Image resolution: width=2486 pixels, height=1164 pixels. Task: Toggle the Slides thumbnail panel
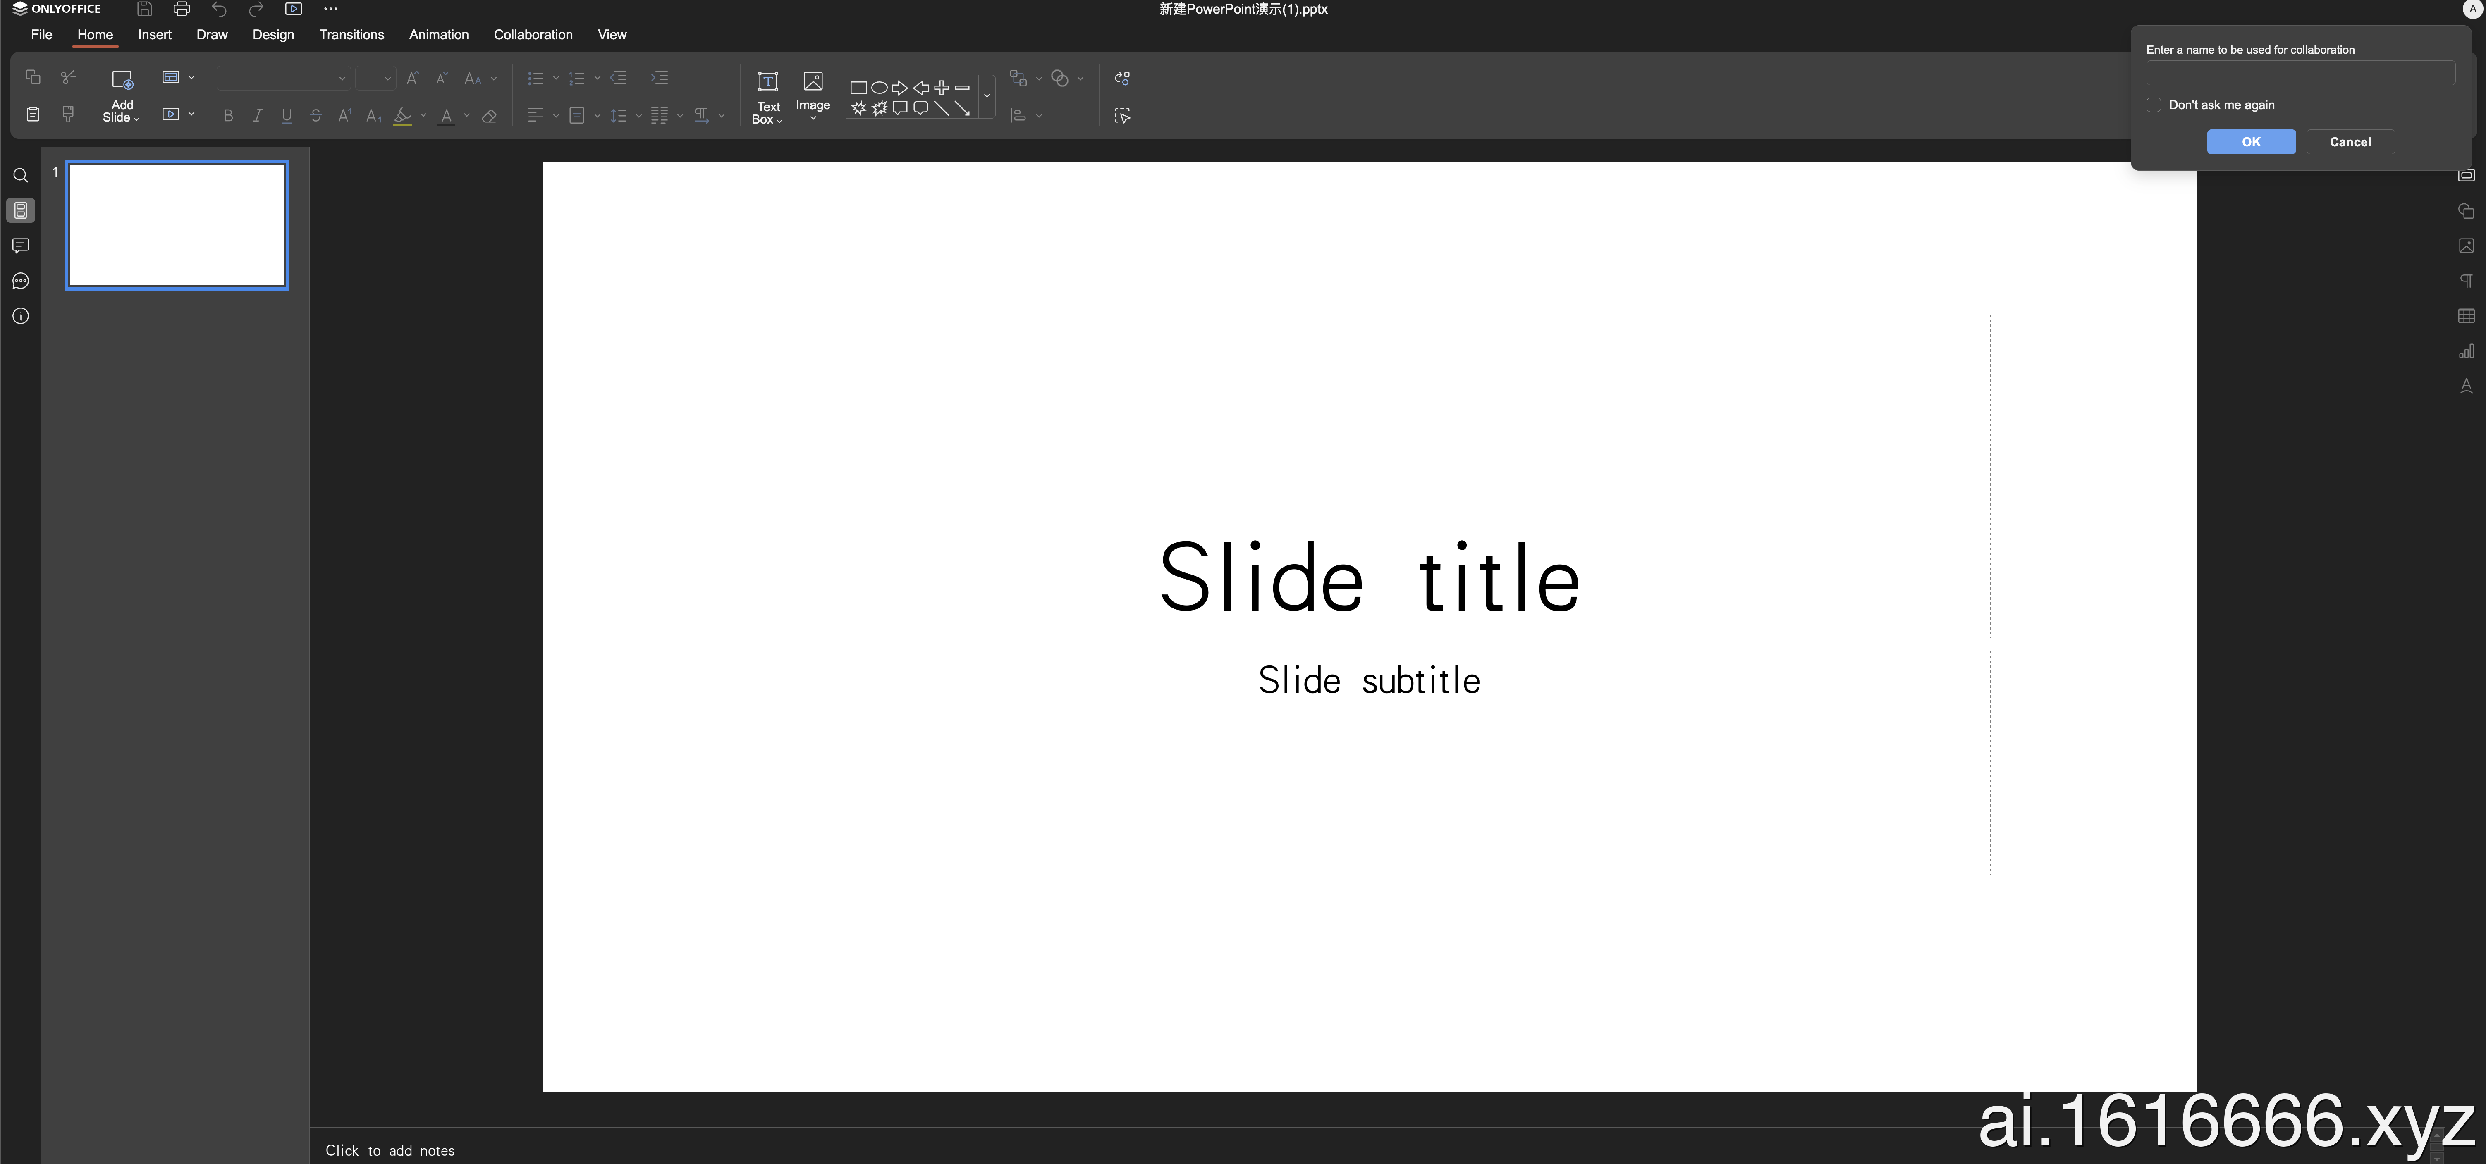coord(20,210)
